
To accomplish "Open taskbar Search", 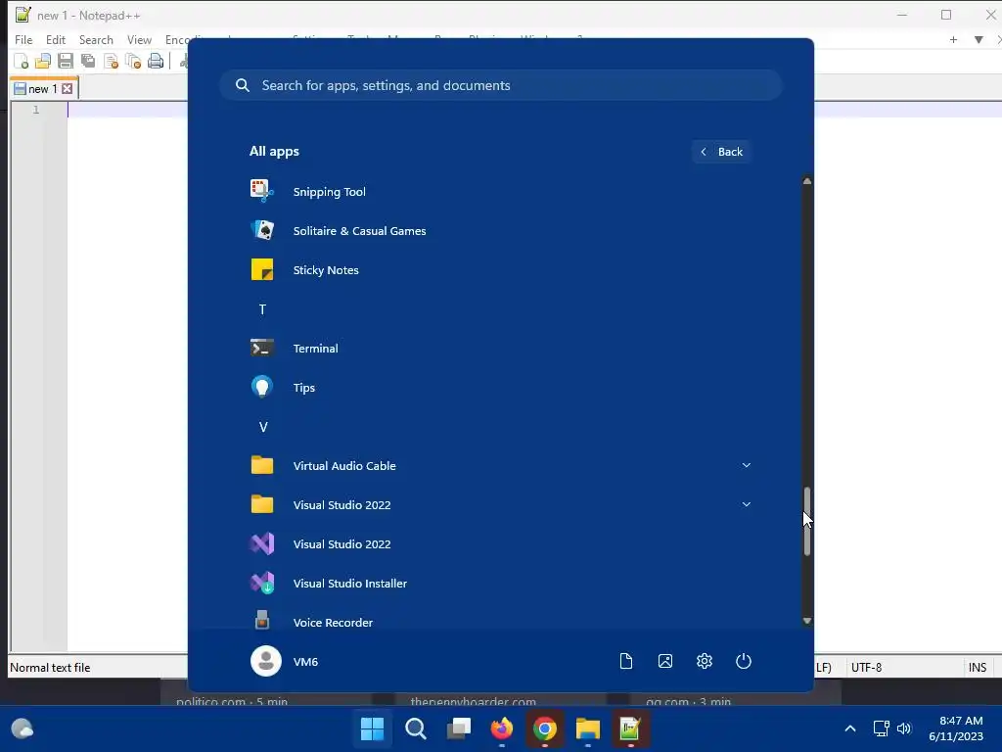I will pos(415,728).
